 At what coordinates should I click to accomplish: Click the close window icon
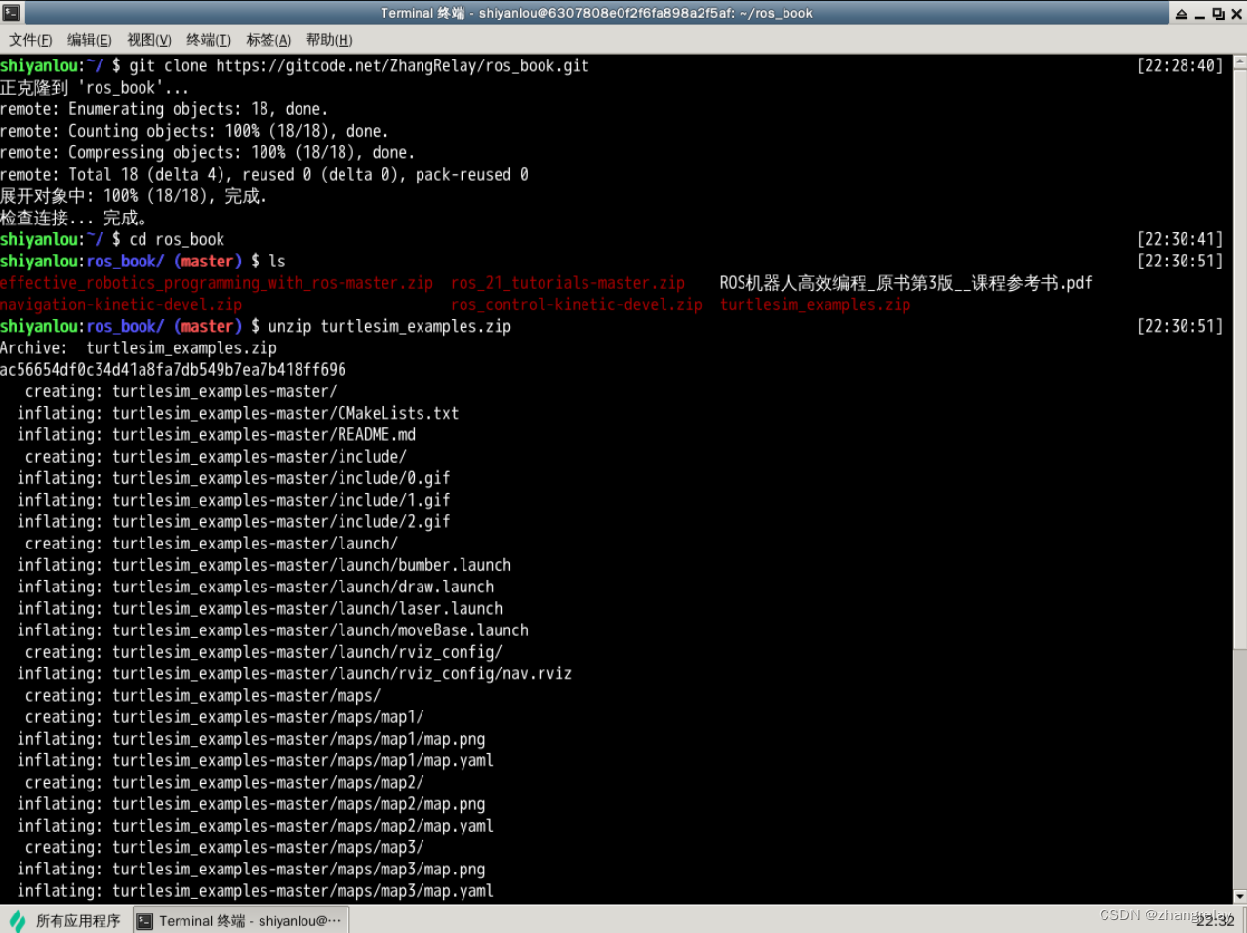pyautogui.click(x=1236, y=14)
